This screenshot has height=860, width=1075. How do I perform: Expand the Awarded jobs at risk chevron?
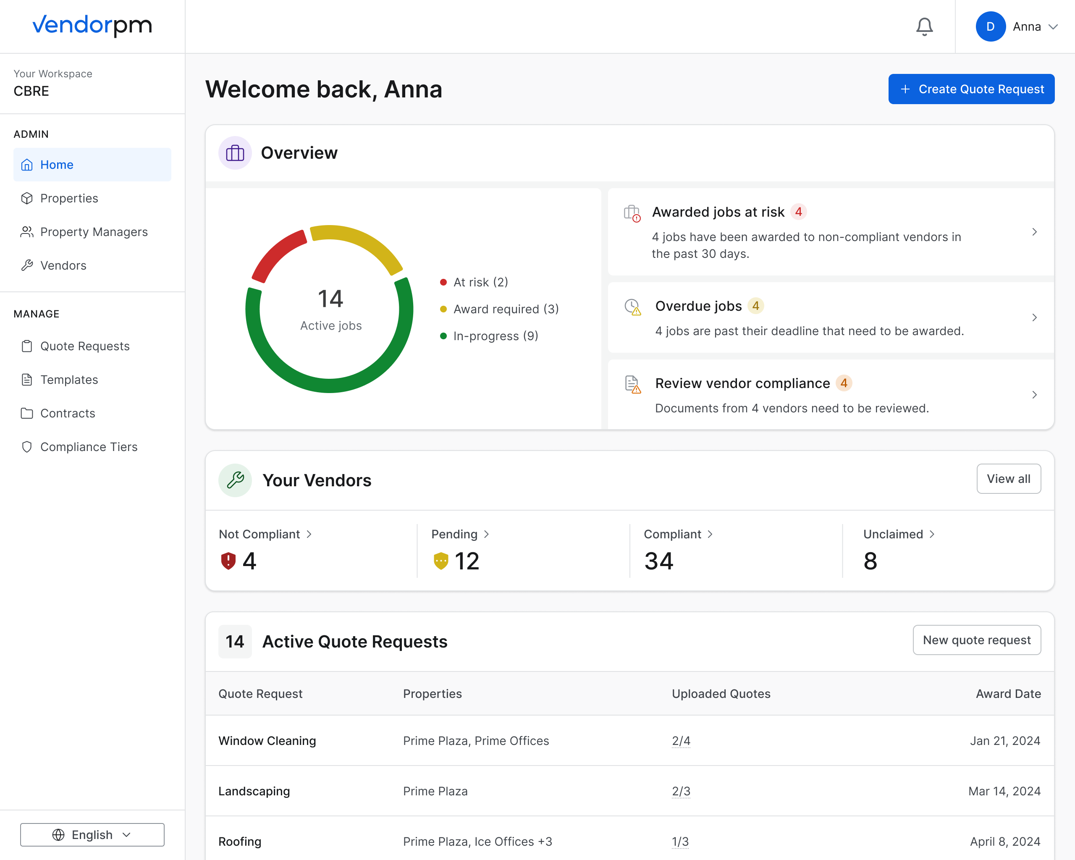[x=1034, y=232]
